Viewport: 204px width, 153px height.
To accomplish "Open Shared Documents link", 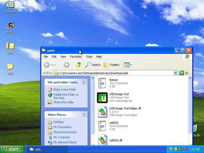I will (x=65, y=132).
